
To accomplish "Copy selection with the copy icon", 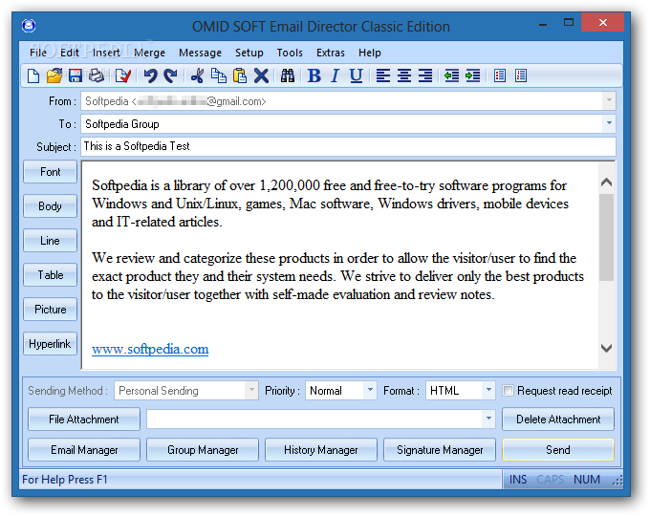I will pos(219,75).
